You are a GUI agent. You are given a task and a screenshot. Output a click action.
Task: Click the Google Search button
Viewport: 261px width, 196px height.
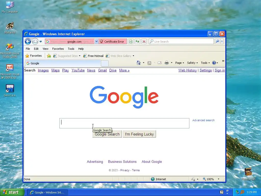[x=107, y=134]
